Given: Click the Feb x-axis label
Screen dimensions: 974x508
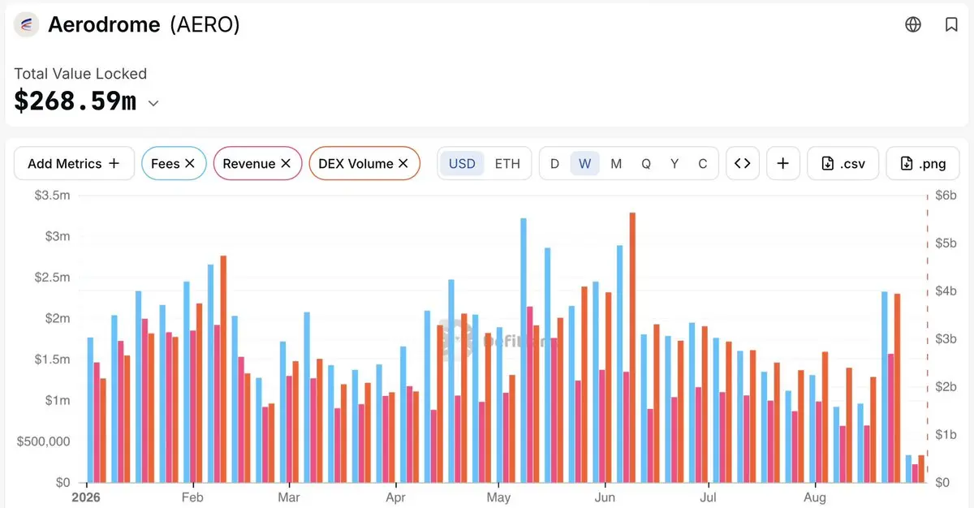Looking at the screenshot, I should click(192, 497).
